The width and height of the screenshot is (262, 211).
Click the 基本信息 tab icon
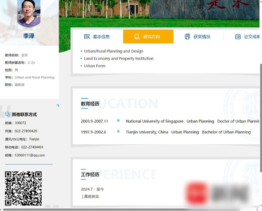[x=87, y=37]
